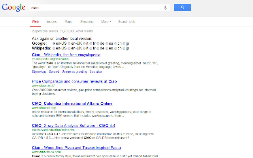The image size is (253, 158).
Task: Focus the search box containing ciao
Action: pos(100,8)
